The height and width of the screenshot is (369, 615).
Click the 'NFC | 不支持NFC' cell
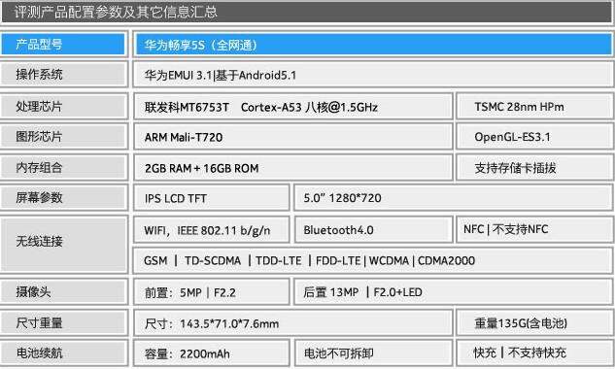535,229
